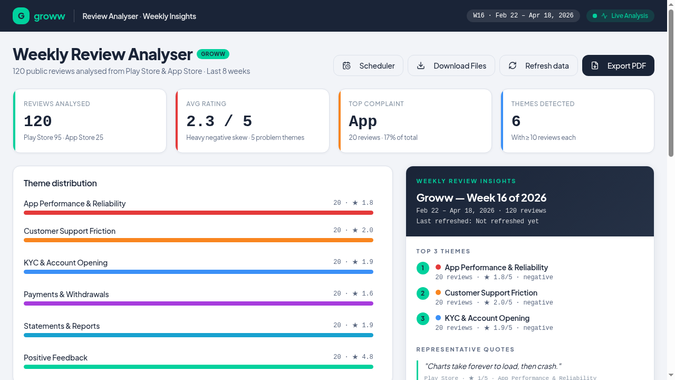Click the blue dot beside KYC & Account Opening
The image size is (675, 380).
pos(438,318)
